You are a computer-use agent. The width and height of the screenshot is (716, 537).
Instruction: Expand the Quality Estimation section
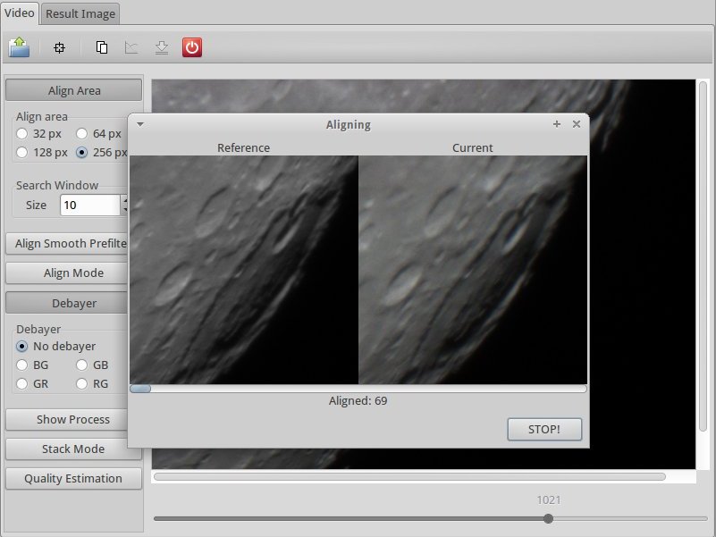(73, 478)
